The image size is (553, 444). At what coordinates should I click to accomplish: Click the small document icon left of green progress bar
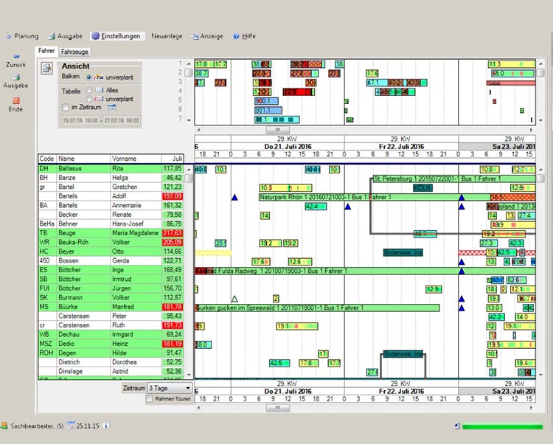click(457, 426)
